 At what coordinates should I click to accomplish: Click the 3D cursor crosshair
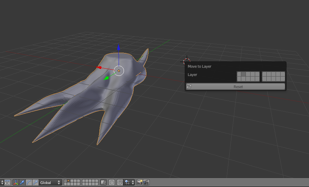[187, 62]
